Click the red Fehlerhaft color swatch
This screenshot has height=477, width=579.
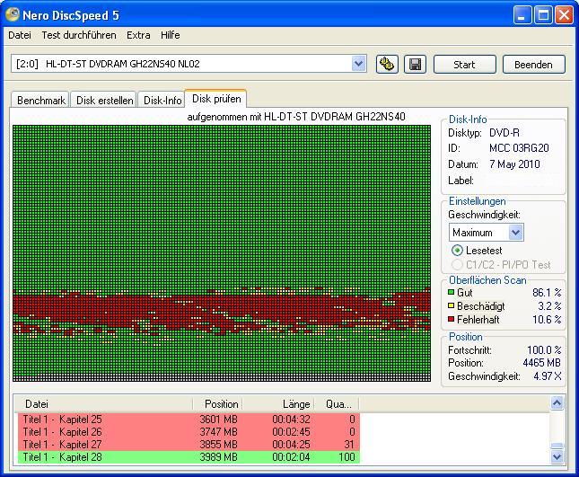point(452,320)
